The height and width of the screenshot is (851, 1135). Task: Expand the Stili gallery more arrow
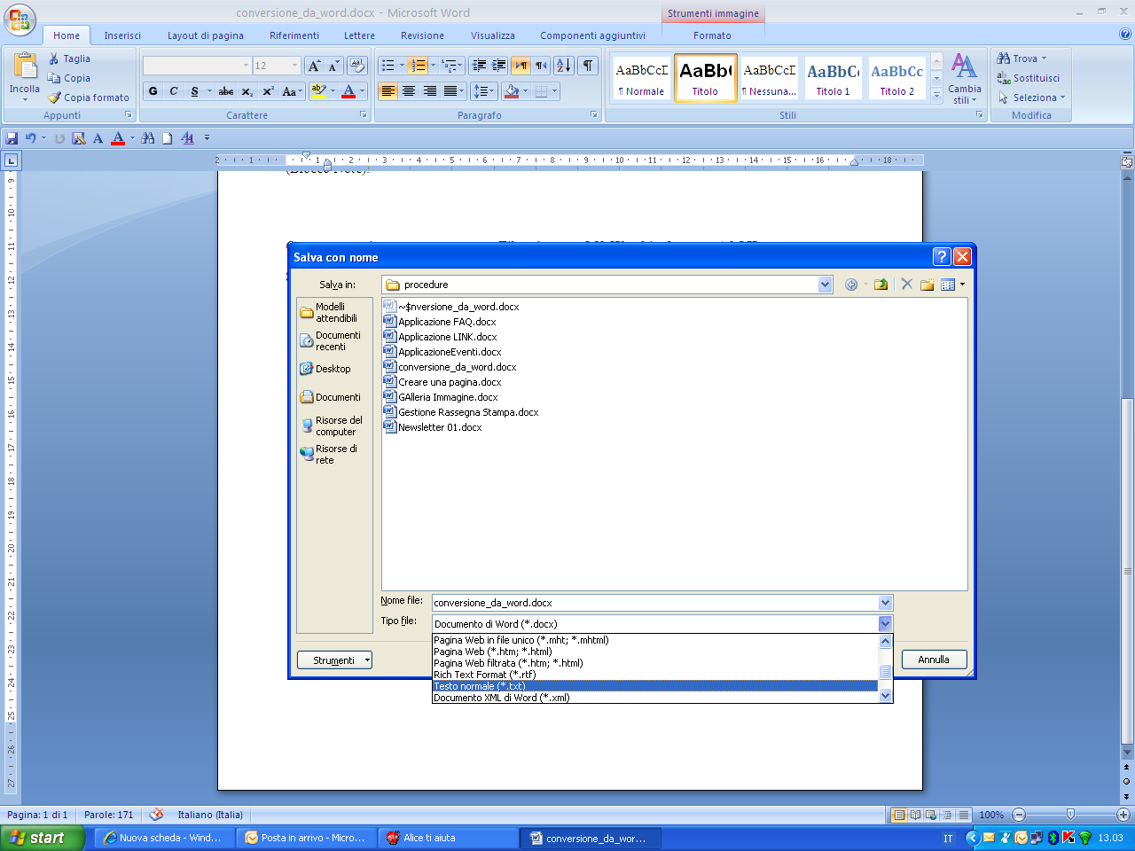tap(936, 96)
